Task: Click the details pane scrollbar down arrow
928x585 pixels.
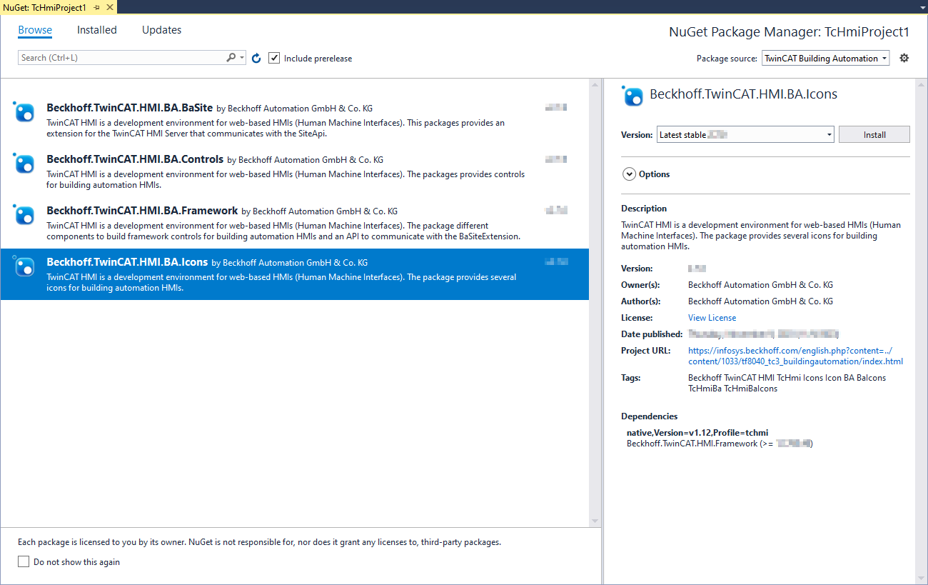Action: (x=920, y=577)
